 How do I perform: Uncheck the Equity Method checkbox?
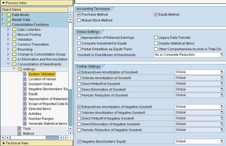coord(156,14)
